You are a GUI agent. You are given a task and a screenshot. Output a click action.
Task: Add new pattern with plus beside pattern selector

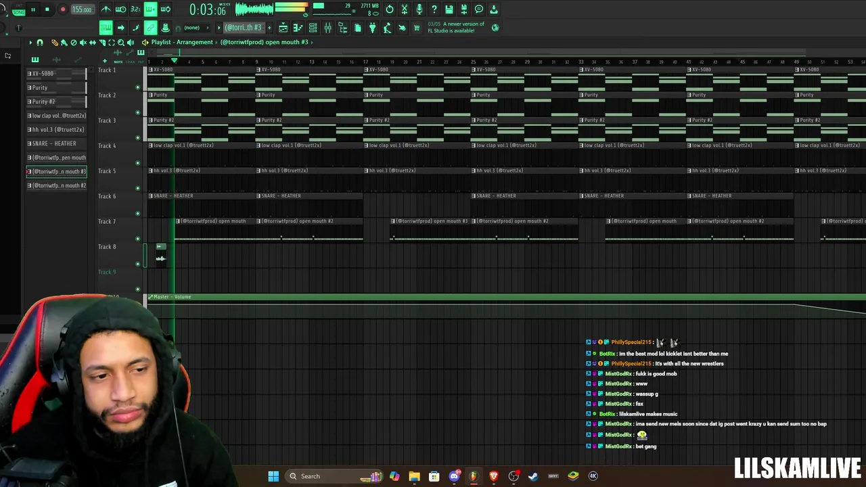tap(270, 28)
